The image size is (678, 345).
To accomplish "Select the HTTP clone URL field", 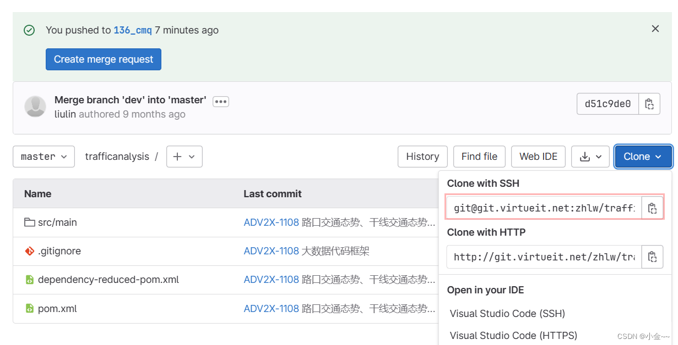I will [x=544, y=257].
